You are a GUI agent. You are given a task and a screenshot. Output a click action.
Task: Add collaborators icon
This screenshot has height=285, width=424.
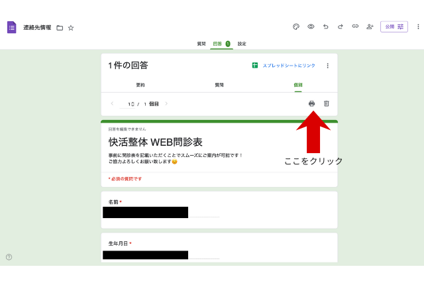click(370, 27)
